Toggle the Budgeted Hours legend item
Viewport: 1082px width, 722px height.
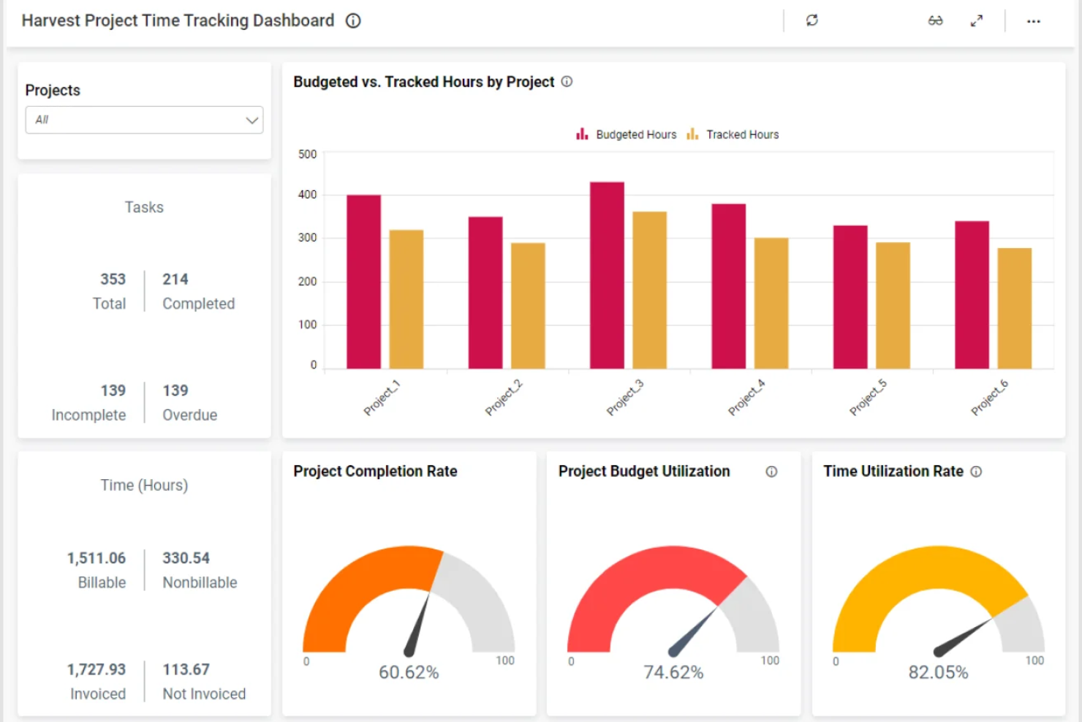click(625, 134)
